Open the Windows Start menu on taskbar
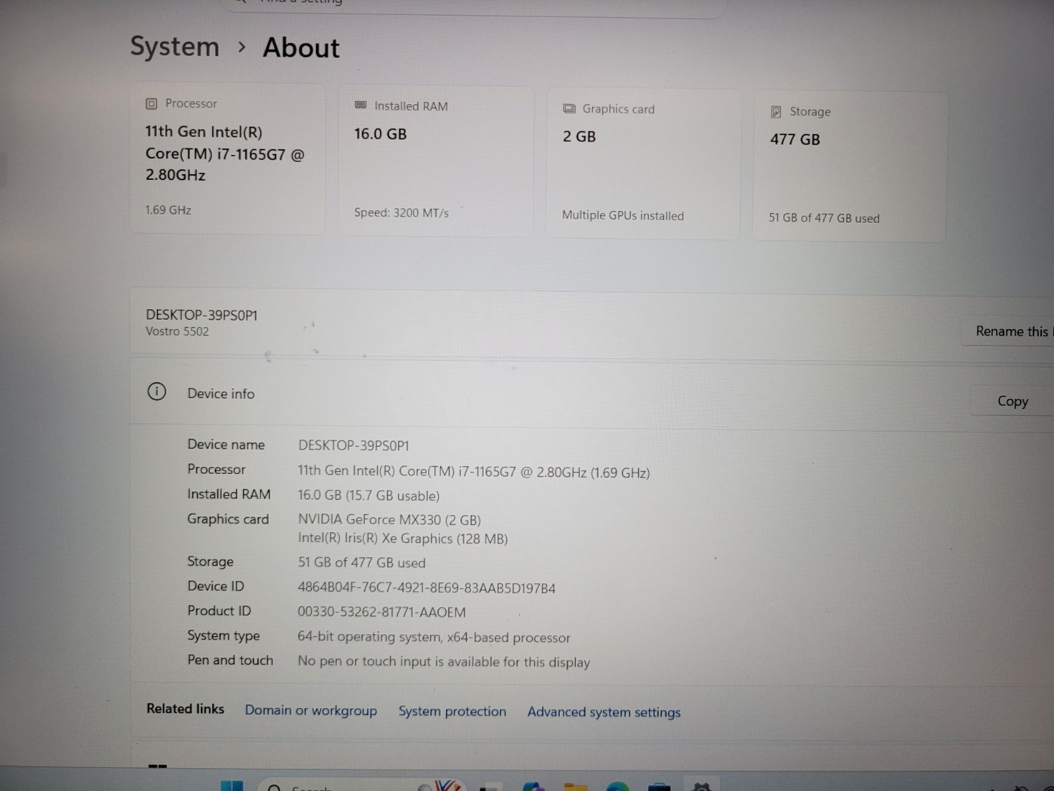Image resolution: width=1054 pixels, height=791 pixels. coord(231,786)
